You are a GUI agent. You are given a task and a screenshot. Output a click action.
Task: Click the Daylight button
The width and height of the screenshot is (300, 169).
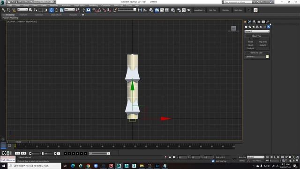251,48
